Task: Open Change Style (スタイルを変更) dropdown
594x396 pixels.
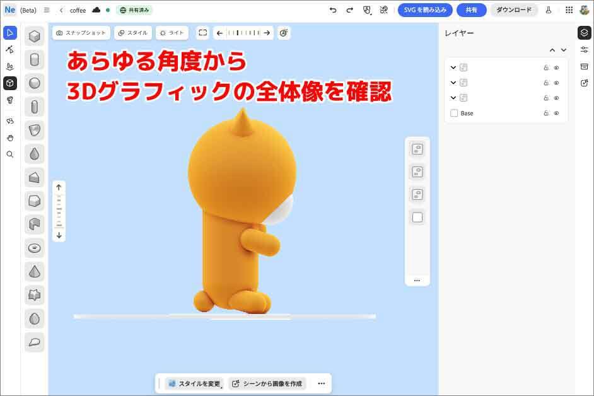Action: pos(195,384)
